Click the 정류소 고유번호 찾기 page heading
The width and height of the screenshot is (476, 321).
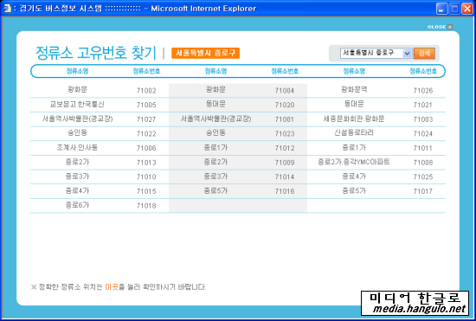pyautogui.click(x=96, y=53)
